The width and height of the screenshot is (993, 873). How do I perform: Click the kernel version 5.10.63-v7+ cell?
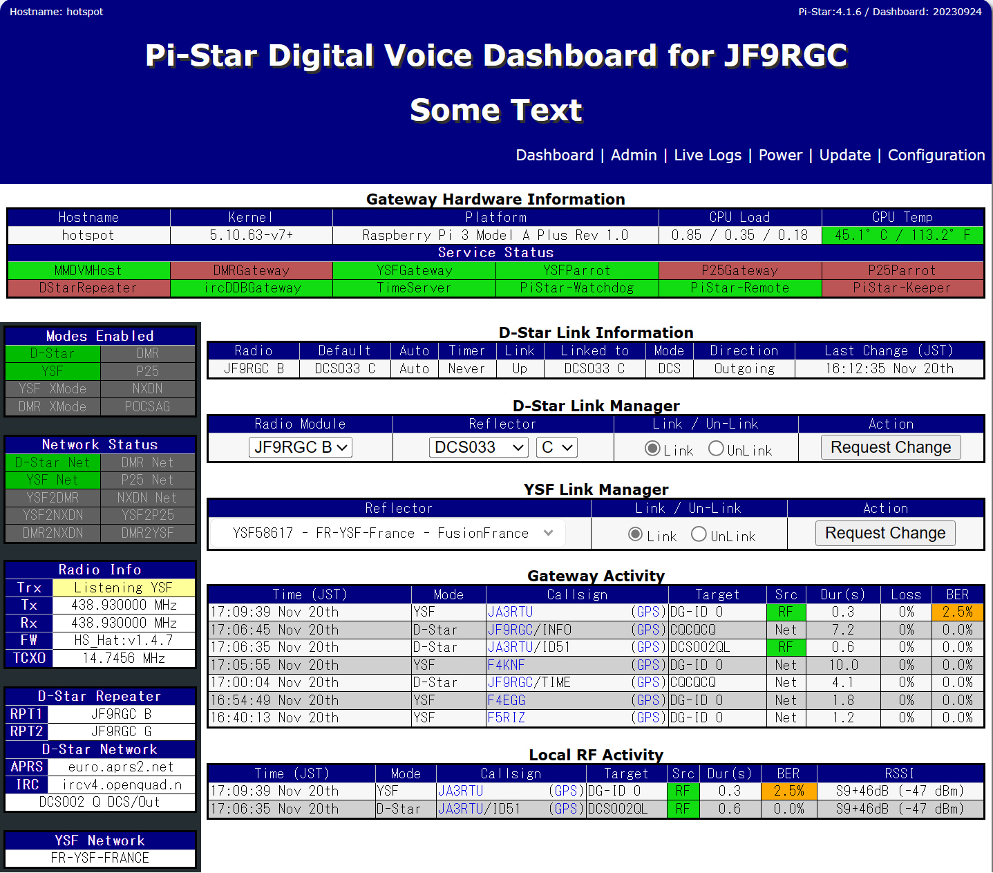[252, 235]
